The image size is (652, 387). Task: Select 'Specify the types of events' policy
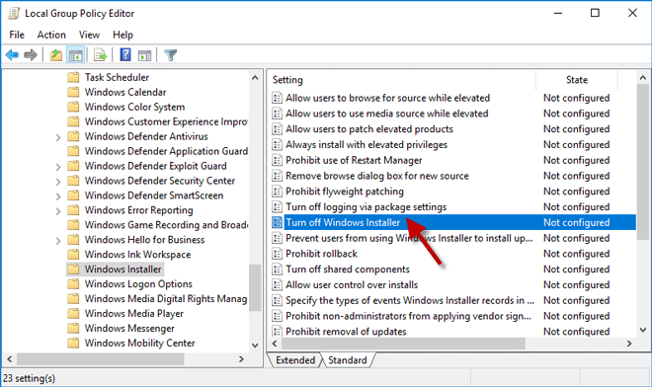tap(410, 300)
